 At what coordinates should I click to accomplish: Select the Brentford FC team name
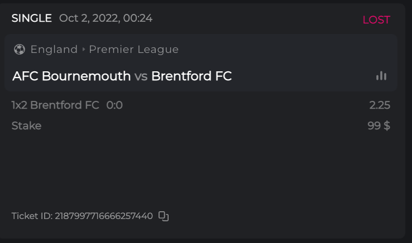tap(191, 76)
